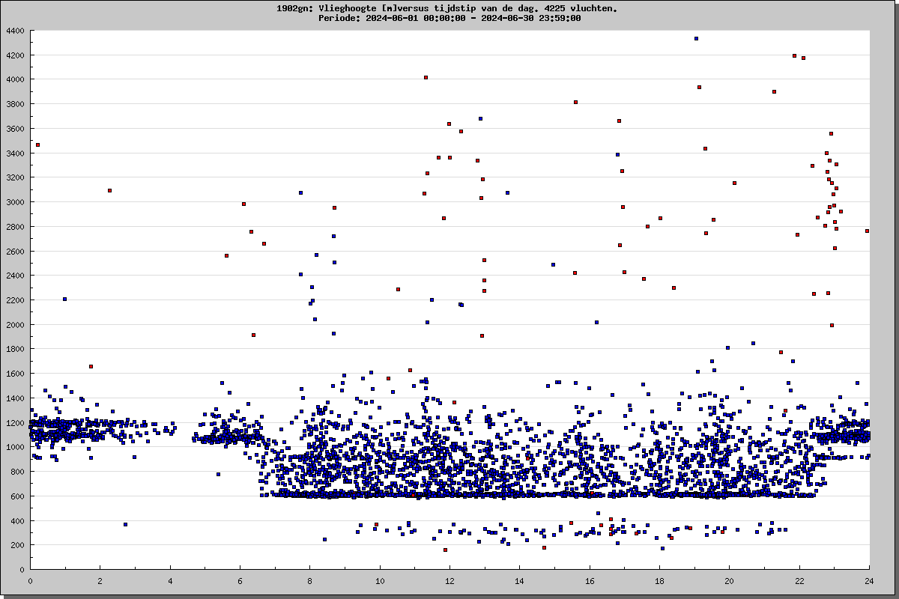Click y-axis label 4200
Screen dimensions: 899x599
pyautogui.click(x=15, y=55)
